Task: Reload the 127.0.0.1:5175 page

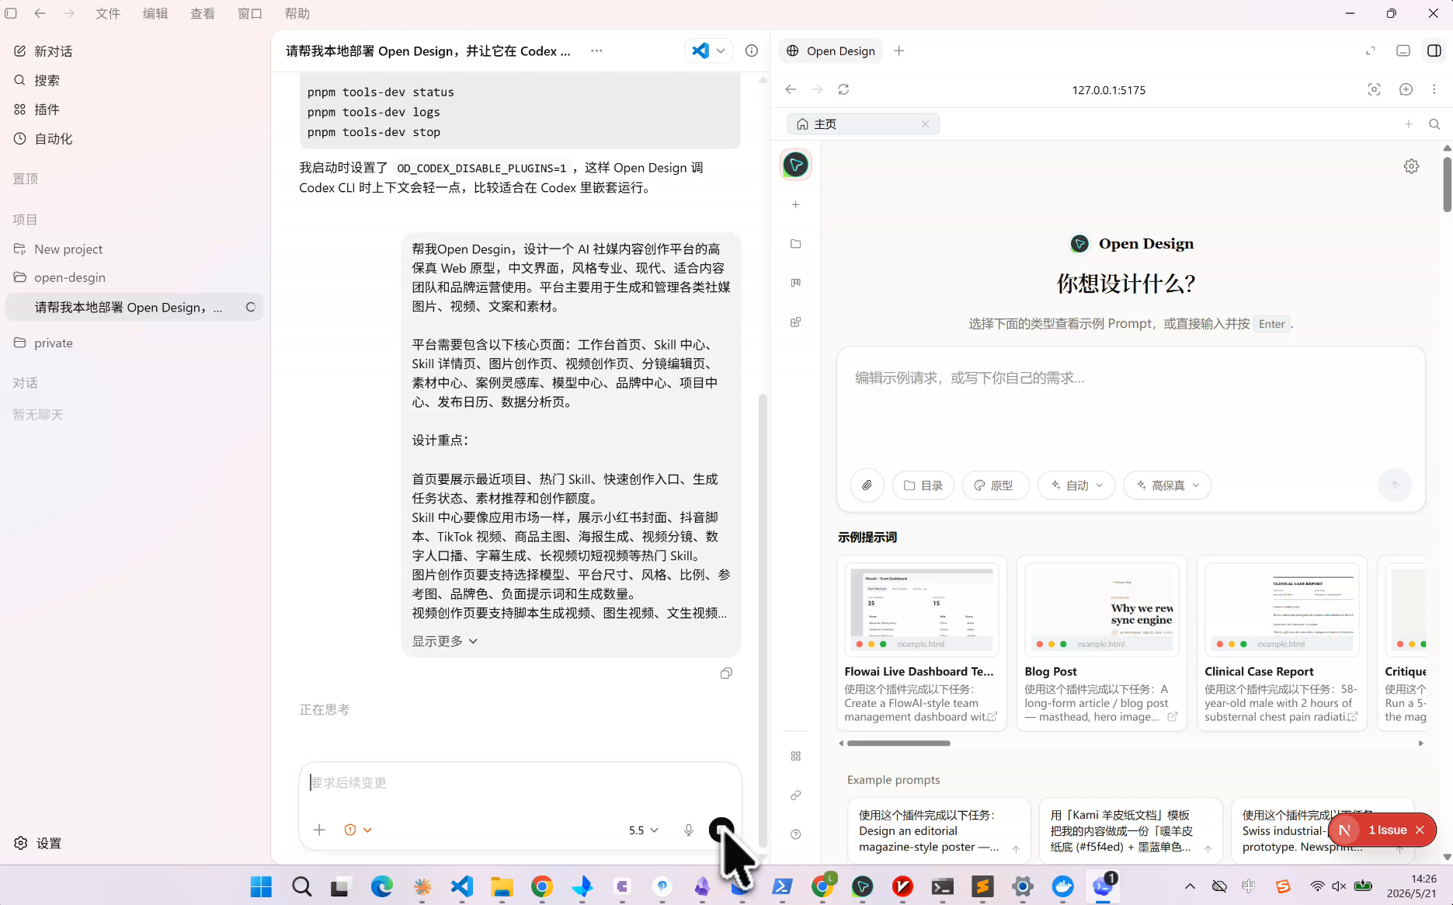Action: point(843,89)
